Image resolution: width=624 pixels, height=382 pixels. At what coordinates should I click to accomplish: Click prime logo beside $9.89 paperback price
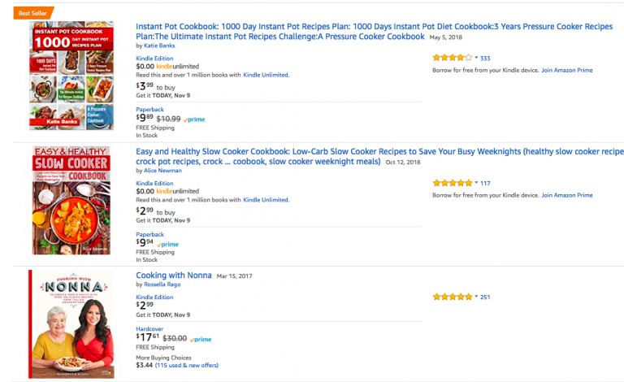point(194,119)
